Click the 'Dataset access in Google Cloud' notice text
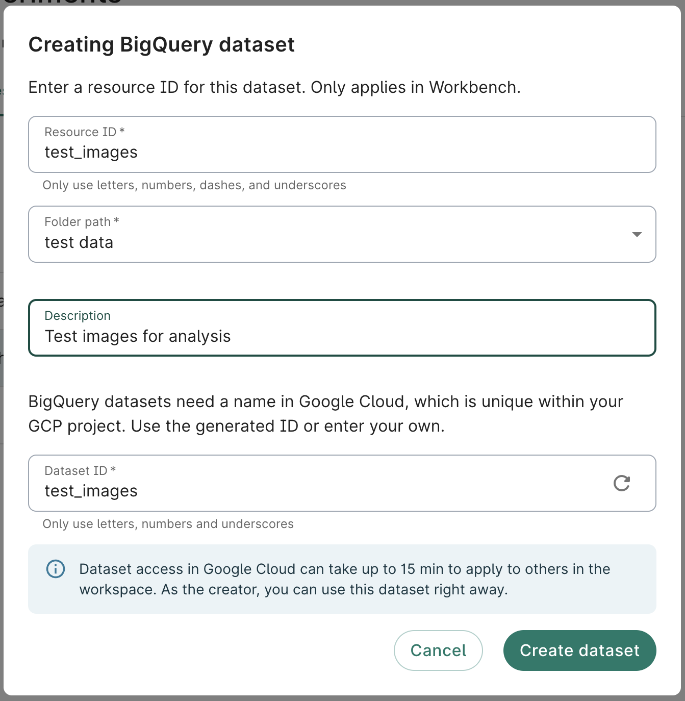 pyautogui.click(x=345, y=579)
